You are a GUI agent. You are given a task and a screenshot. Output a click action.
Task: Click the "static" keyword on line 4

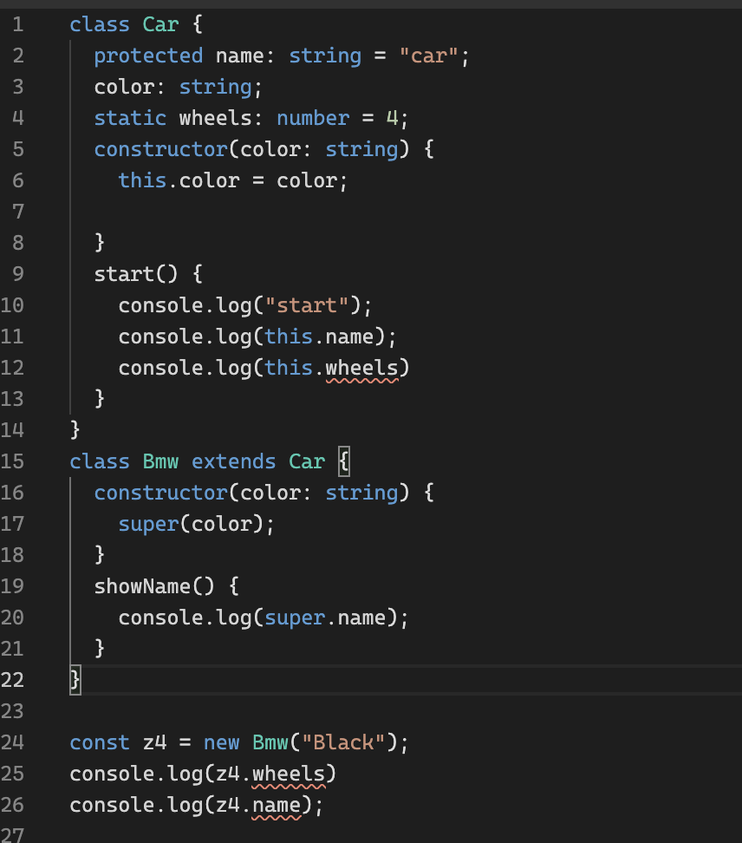tap(130, 118)
